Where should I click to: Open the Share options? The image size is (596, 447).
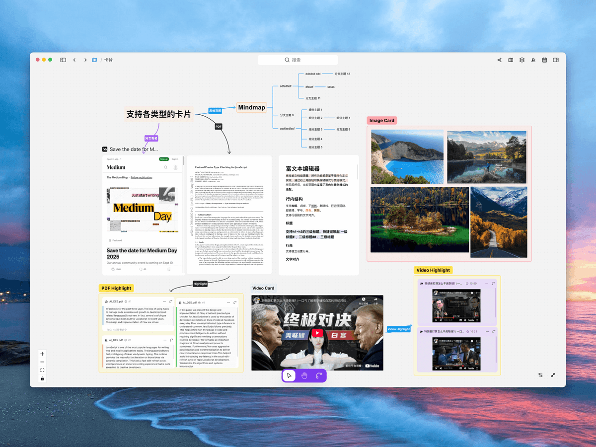tap(499, 60)
